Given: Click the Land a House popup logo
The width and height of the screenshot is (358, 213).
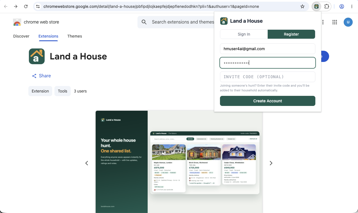Looking at the screenshot, I should coord(224,21).
